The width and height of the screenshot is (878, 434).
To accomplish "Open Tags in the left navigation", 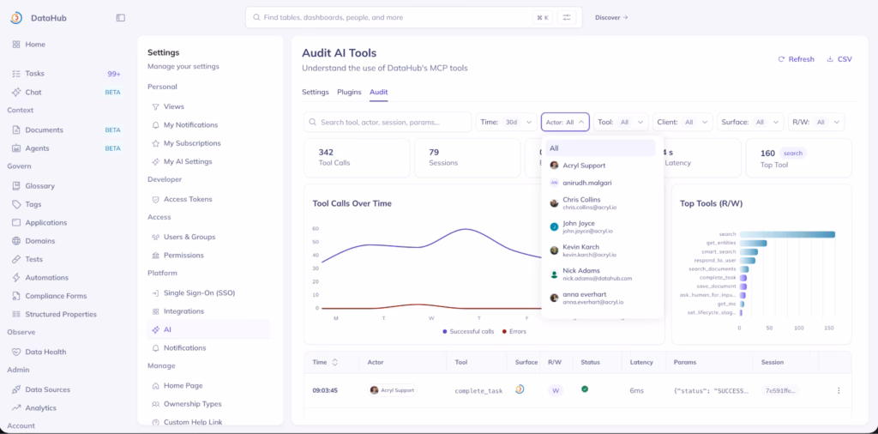I will coord(33,204).
